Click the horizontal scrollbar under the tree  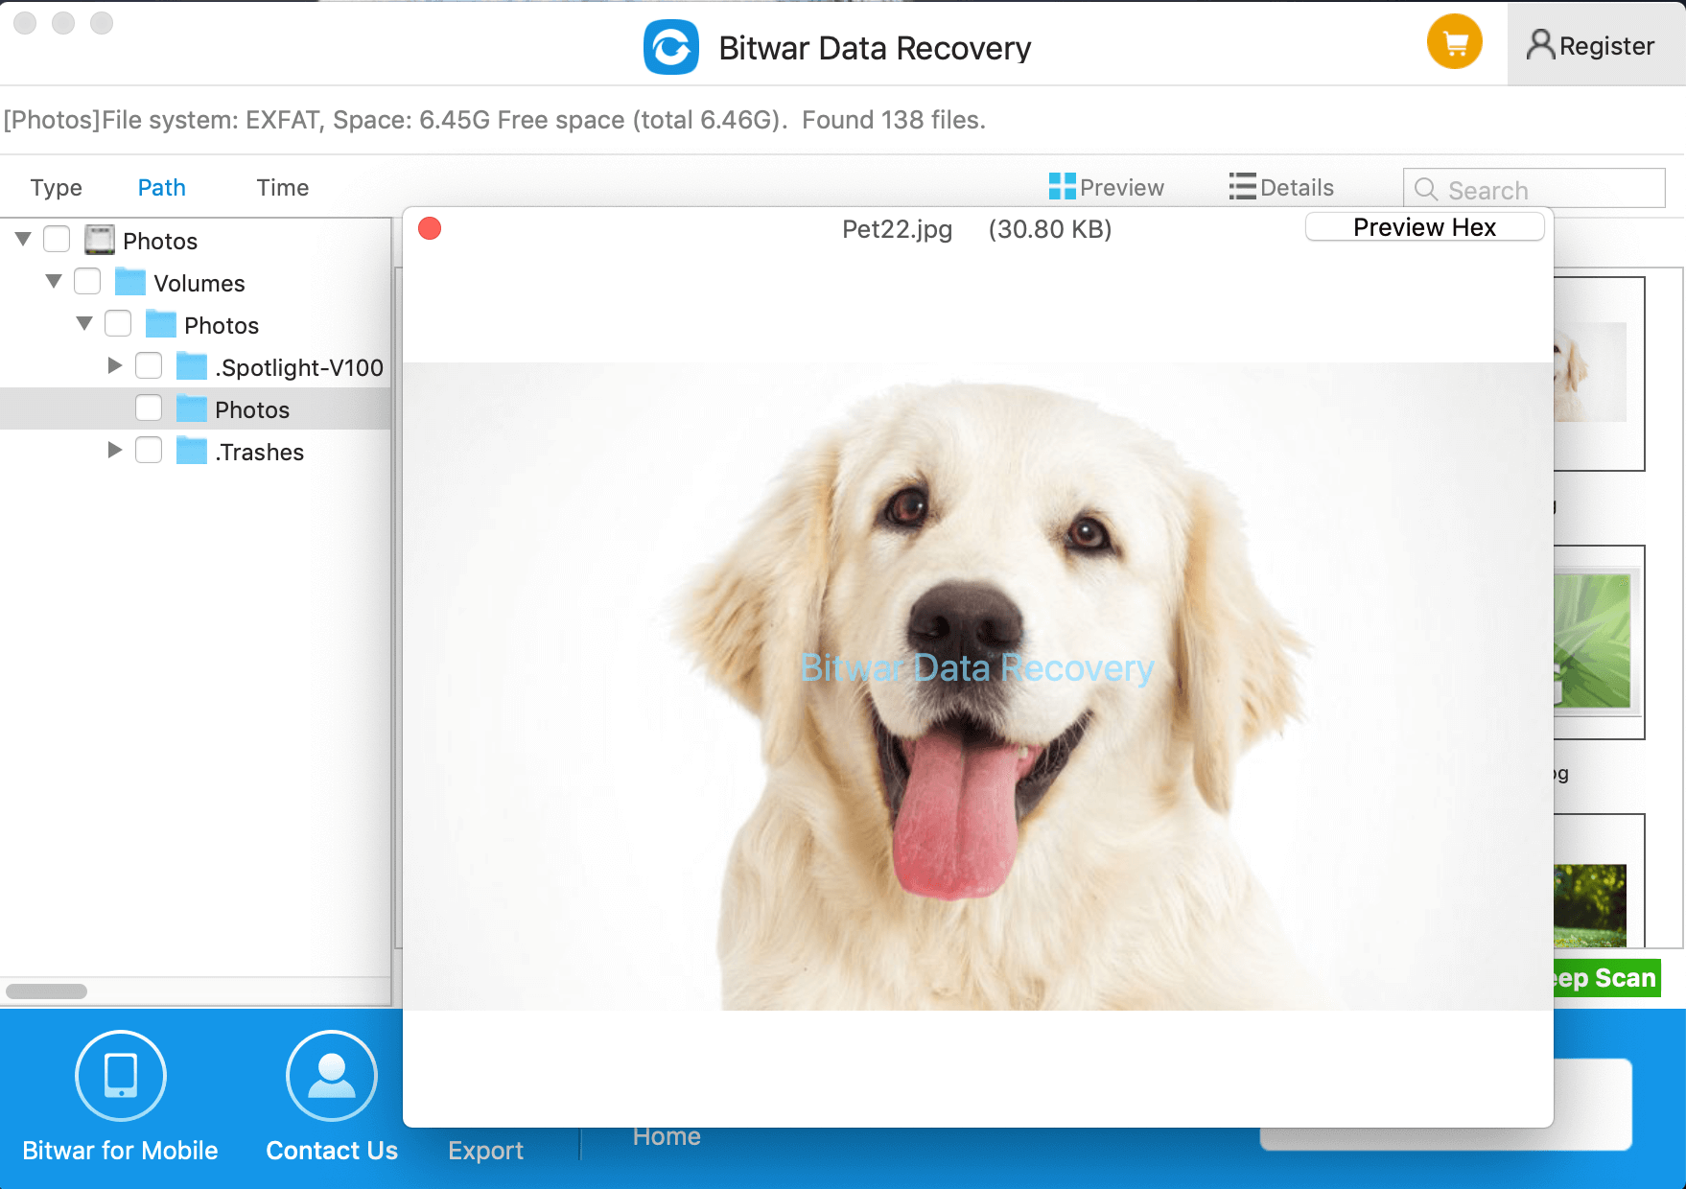coord(46,991)
